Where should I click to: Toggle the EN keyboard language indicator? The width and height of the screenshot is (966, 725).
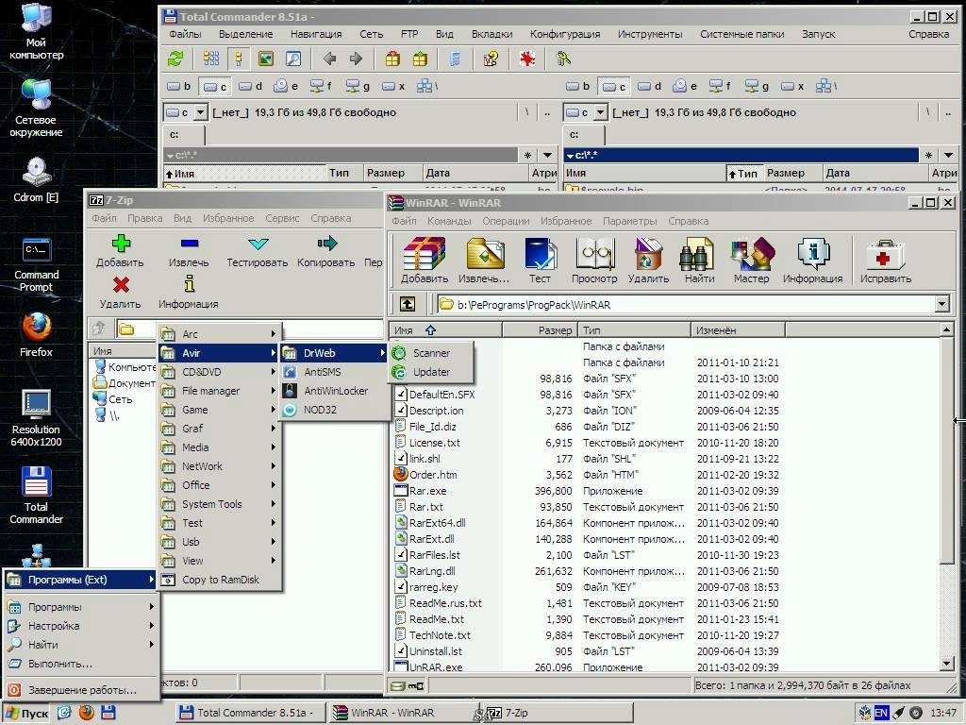(x=882, y=713)
